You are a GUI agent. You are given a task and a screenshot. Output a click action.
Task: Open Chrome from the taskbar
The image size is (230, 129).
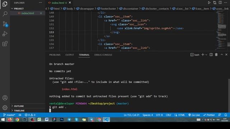tap(17, 120)
